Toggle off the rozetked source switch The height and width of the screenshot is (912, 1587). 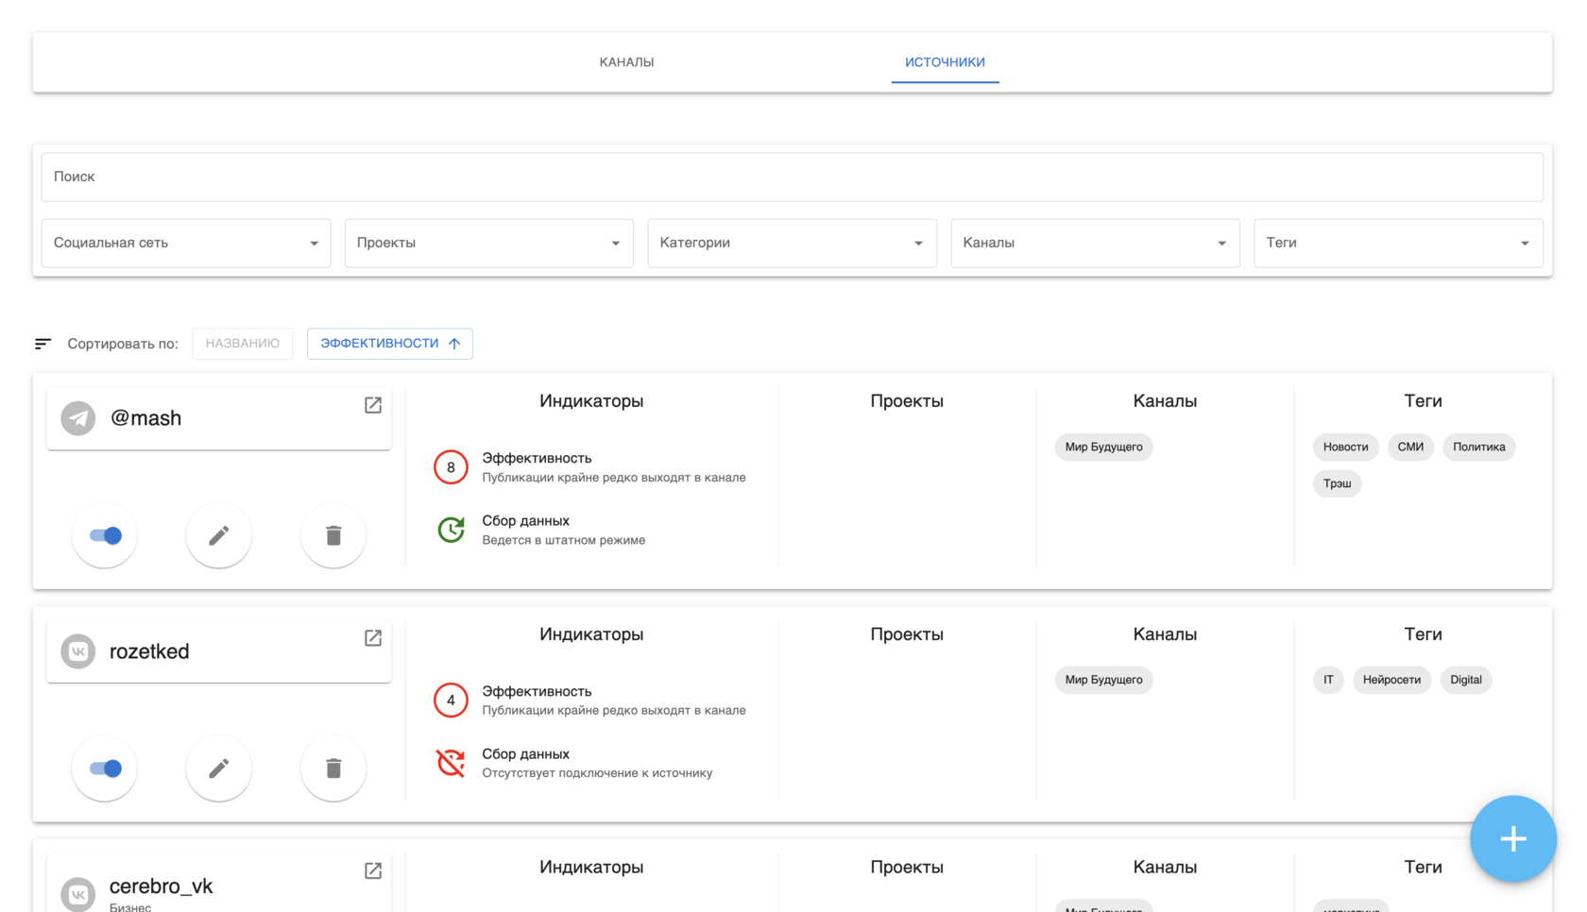click(x=105, y=768)
